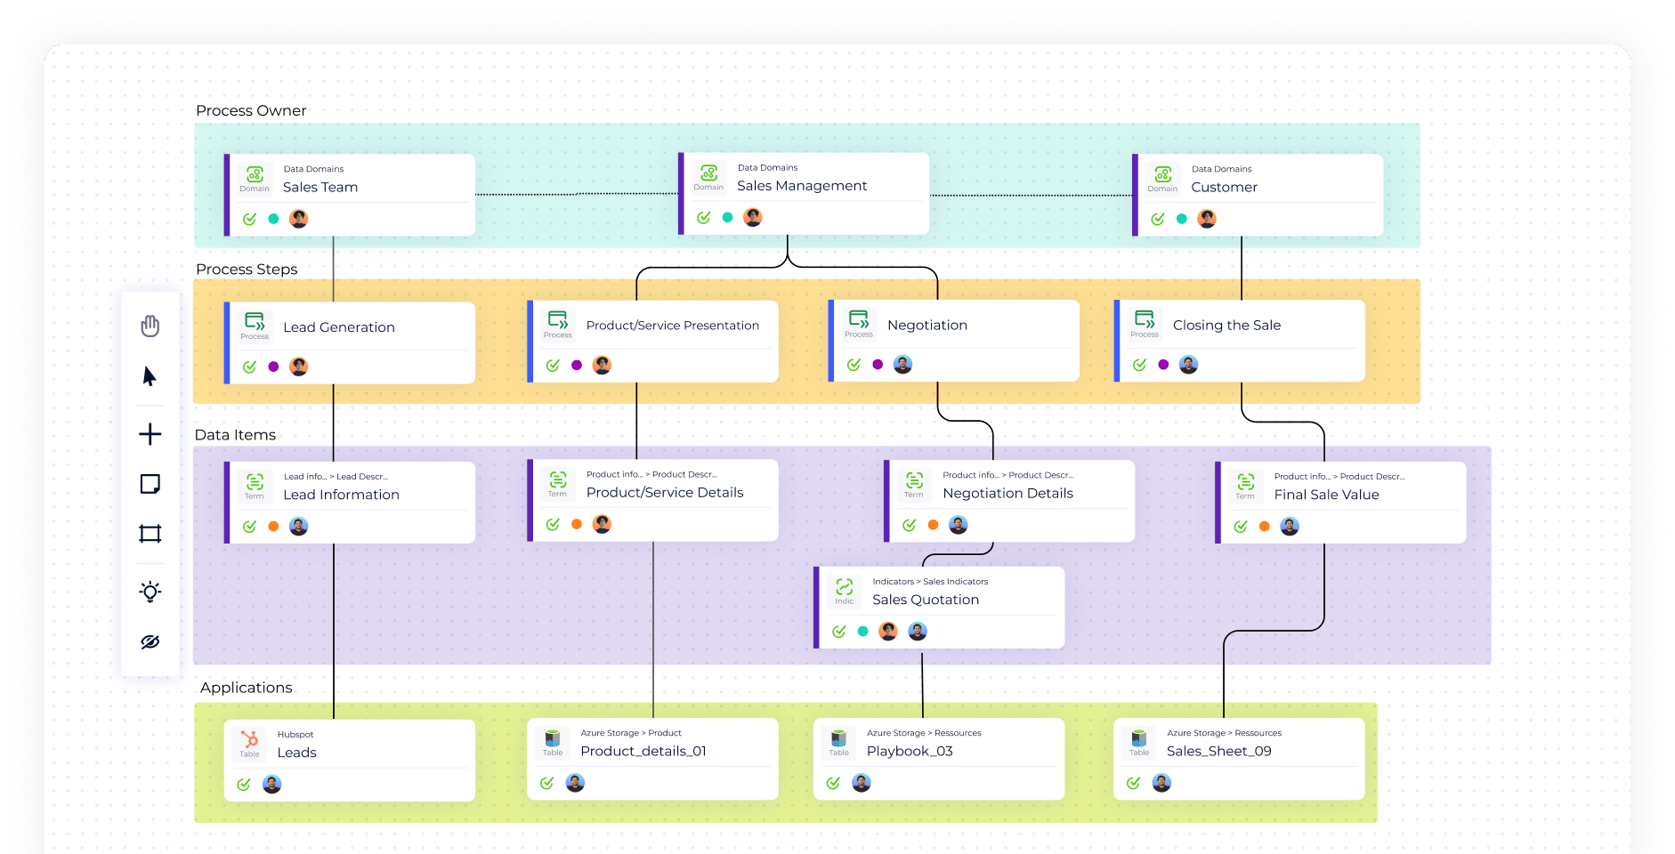1675x854 pixels.
Task: Click the avatar on the Customer card
Action: pos(1207,217)
